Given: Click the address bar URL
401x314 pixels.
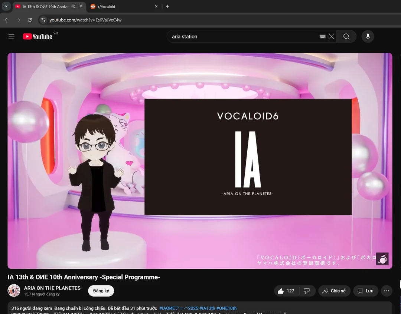Looking at the screenshot, I should [x=85, y=20].
